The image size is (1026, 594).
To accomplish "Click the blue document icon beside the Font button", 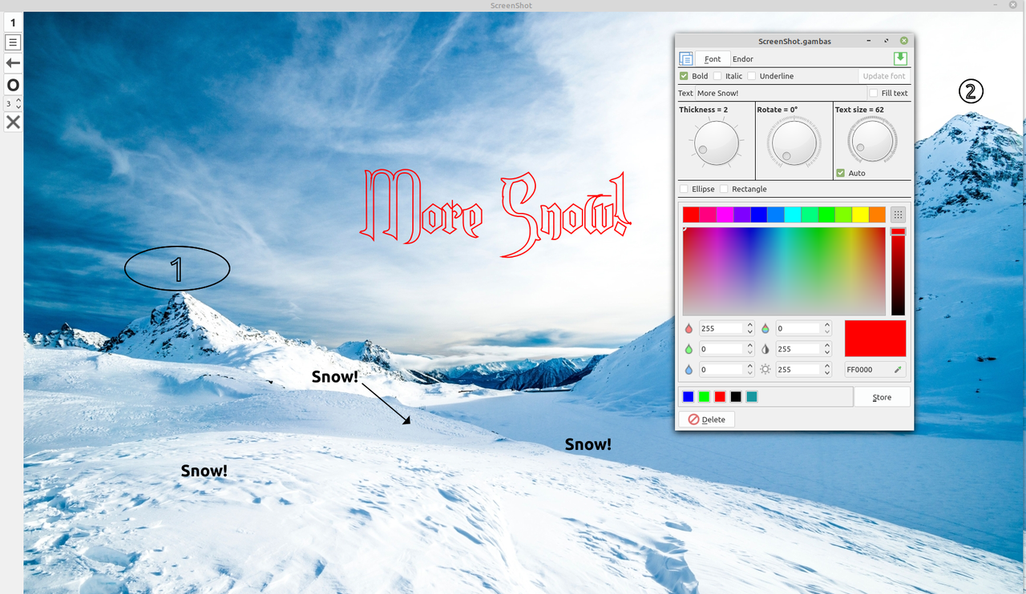I will pyautogui.click(x=686, y=58).
